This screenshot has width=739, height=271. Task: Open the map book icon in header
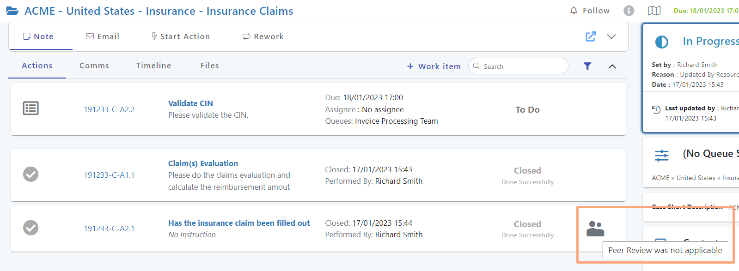[x=654, y=11]
